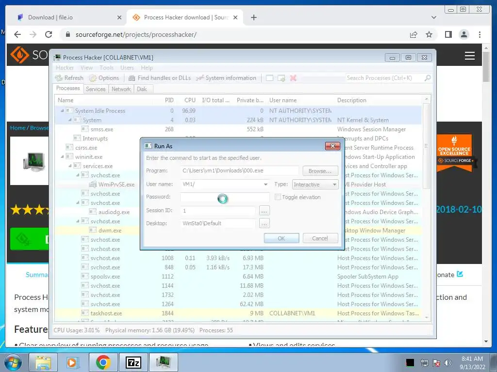This screenshot has height=372, width=497.
Task: Open the View menu
Action: click(x=86, y=68)
